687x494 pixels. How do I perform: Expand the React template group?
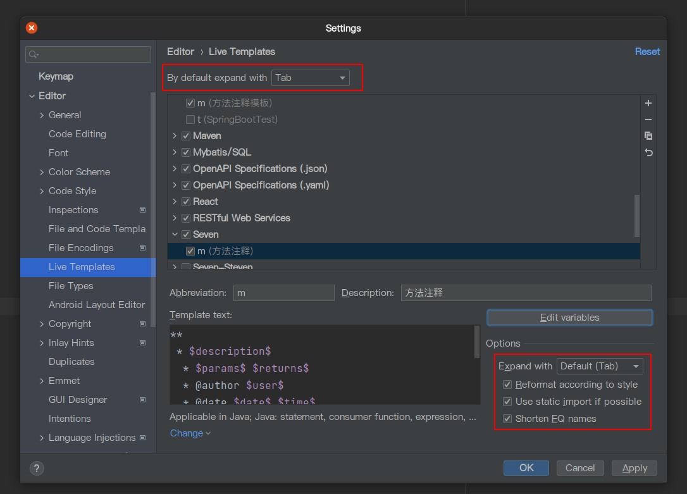[x=175, y=201]
